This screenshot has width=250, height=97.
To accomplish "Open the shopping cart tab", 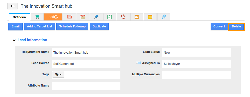I will [37, 17].
